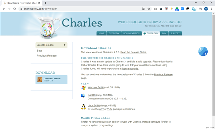Open the BUY navigation tab
This screenshot has height=129, width=215.
(x=164, y=33)
